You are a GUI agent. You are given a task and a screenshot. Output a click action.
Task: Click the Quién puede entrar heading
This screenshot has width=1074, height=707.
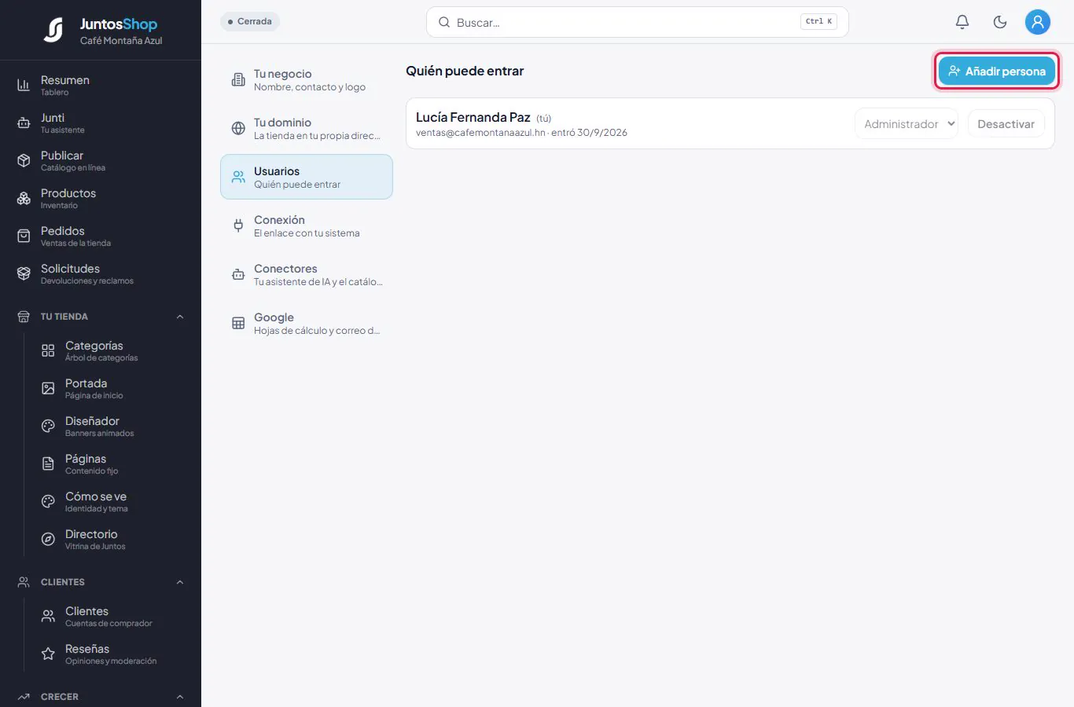(x=465, y=71)
